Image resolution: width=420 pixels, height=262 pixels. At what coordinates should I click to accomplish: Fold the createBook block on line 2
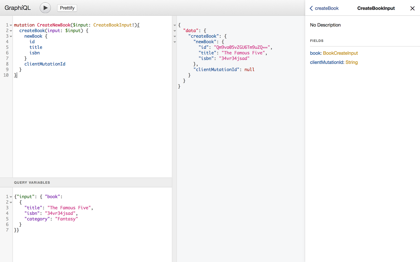click(x=11, y=31)
